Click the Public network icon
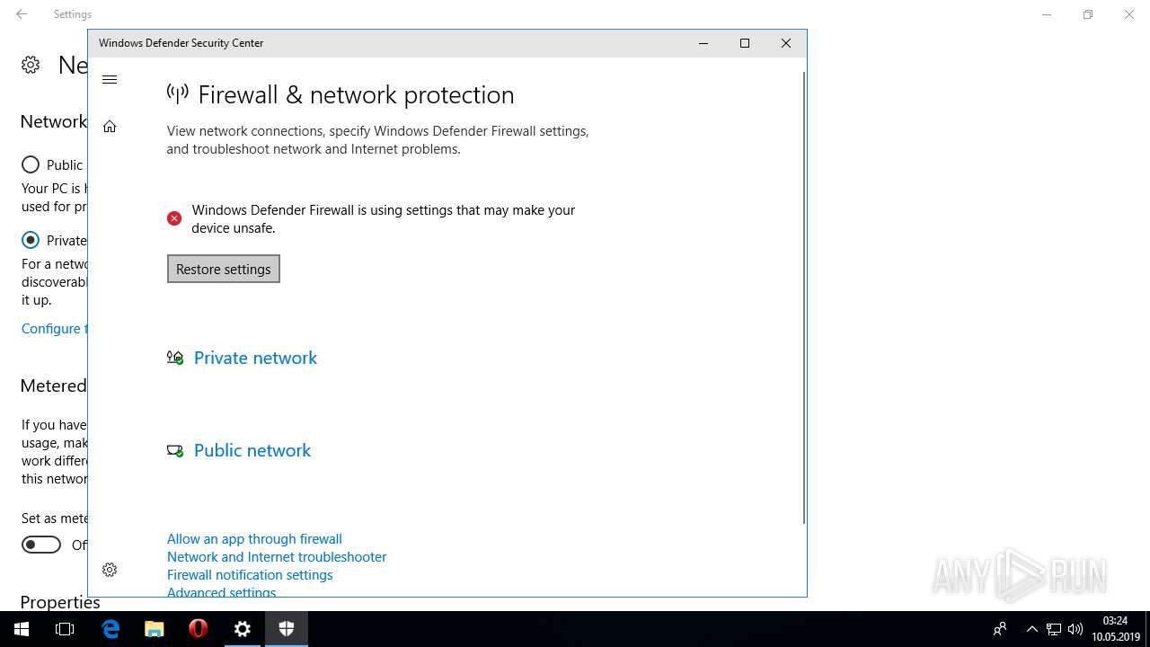This screenshot has width=1150, height=647. point(175,450)
